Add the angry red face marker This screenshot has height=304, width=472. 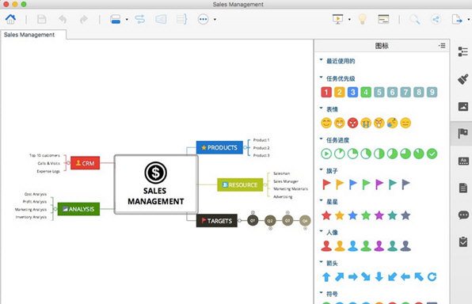point(352,123)
